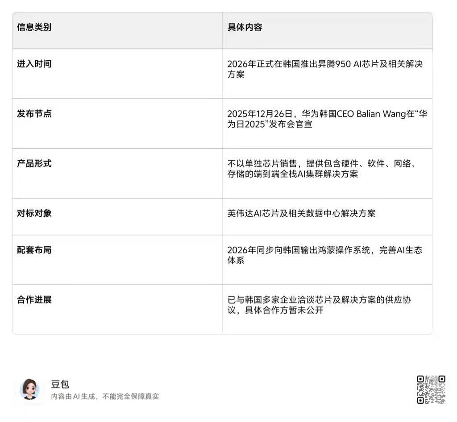Click the QR code at bottom right
The image size is (457, 422).
pyautogui.click(x=431, y=390)
